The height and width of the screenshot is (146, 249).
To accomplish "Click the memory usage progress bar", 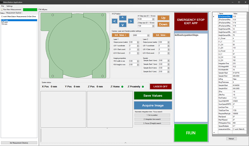I will 29,9.
